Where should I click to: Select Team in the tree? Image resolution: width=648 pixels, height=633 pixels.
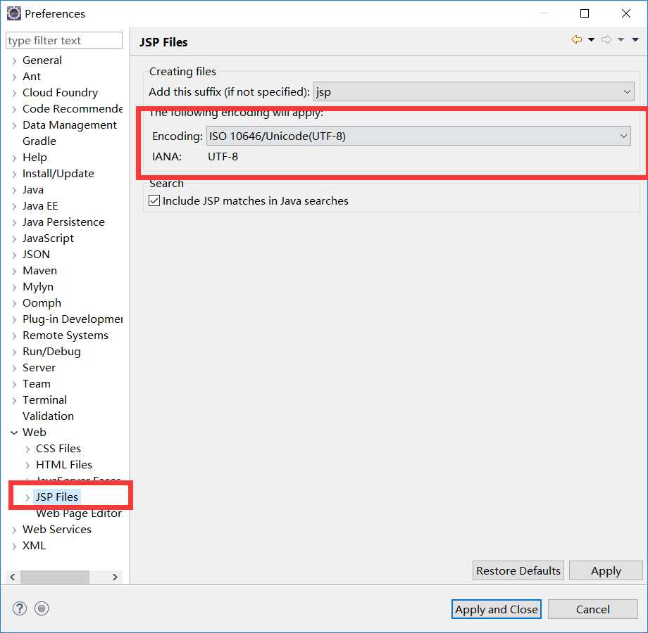pyautogui.click(x=37, y=383)
